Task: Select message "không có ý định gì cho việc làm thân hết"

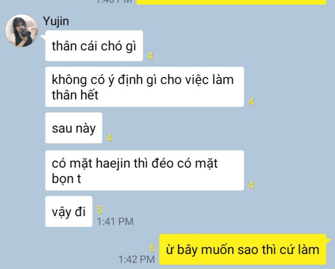Action: pos(145,87)
